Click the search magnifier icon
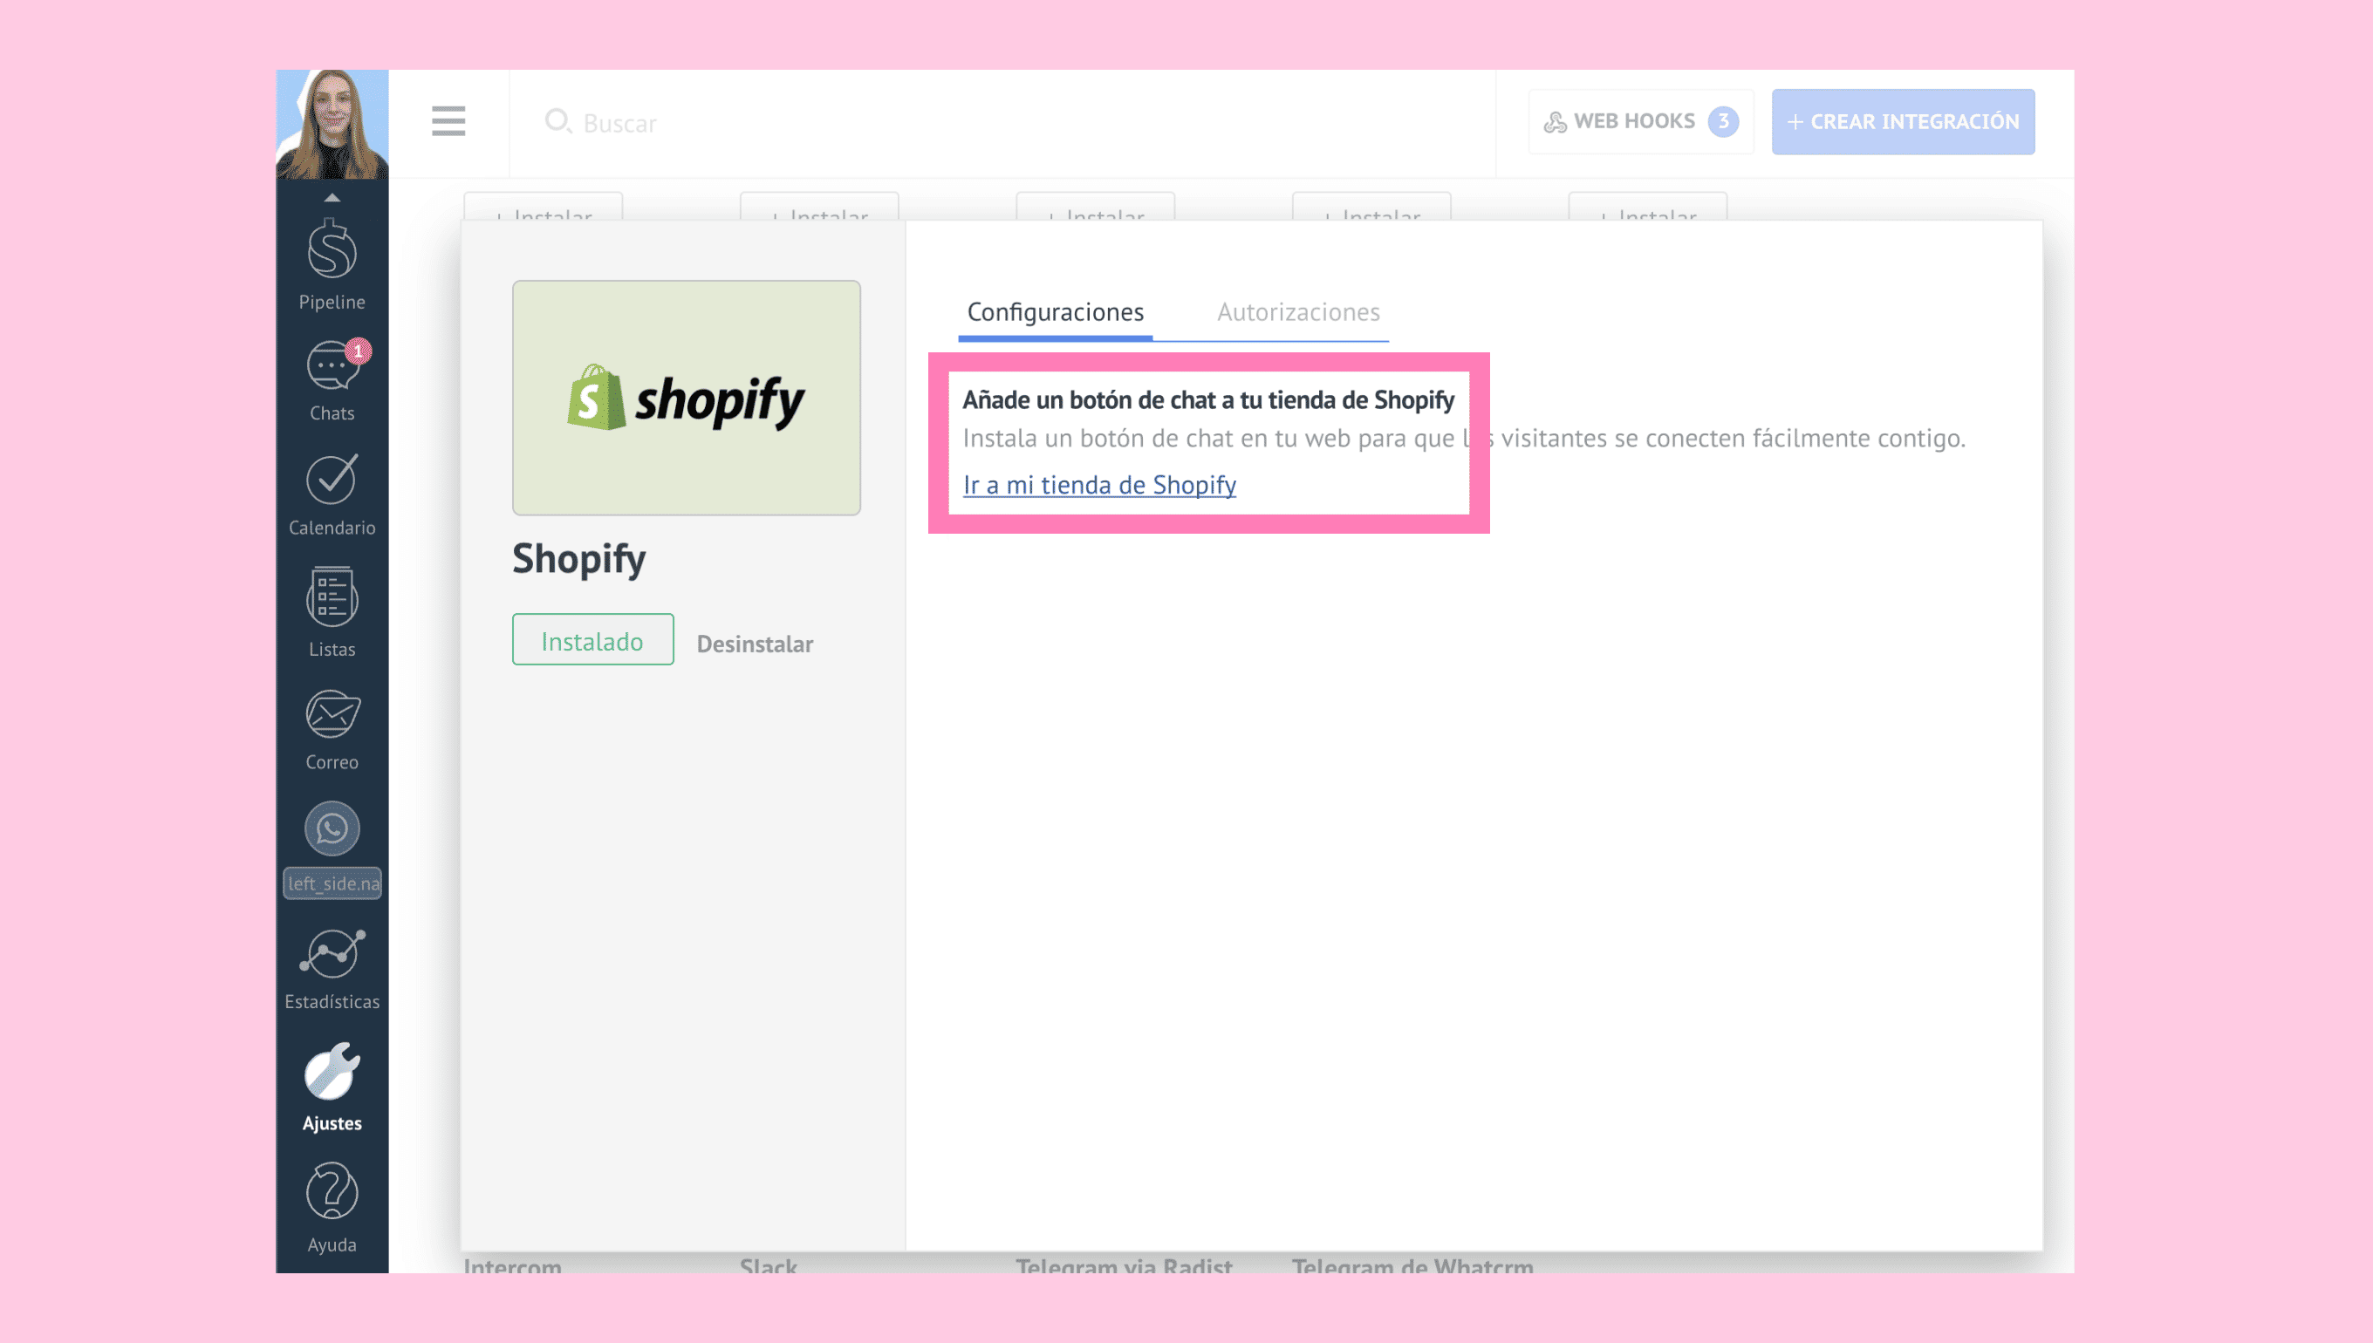Screen dimensions: 2373x1343 coord(557,121)
